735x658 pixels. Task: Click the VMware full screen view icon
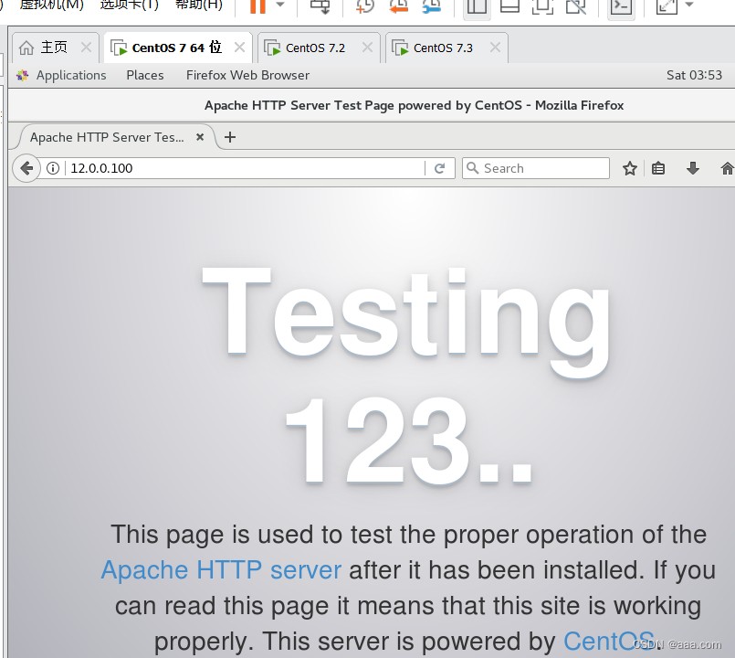(542, 5)
